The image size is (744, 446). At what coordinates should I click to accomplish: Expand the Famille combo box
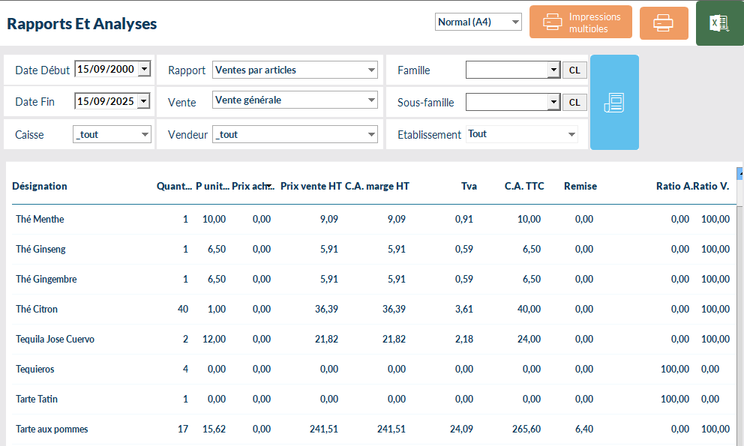[x=553, y=70]
